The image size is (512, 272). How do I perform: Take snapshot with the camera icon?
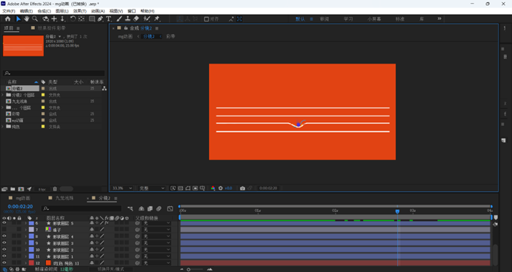(x=242, y=188)
